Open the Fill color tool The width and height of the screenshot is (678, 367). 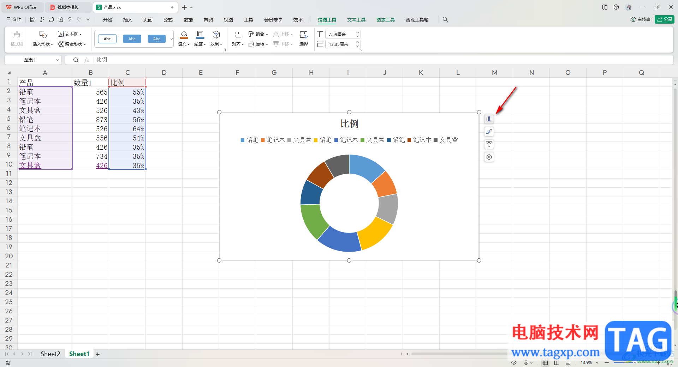184,35
